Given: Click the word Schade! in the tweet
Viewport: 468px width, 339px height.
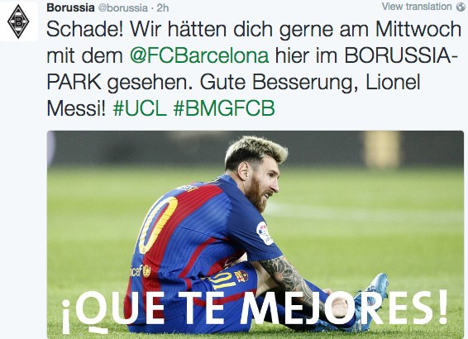Looking at the screenshot, I should (x=85, y=29).
